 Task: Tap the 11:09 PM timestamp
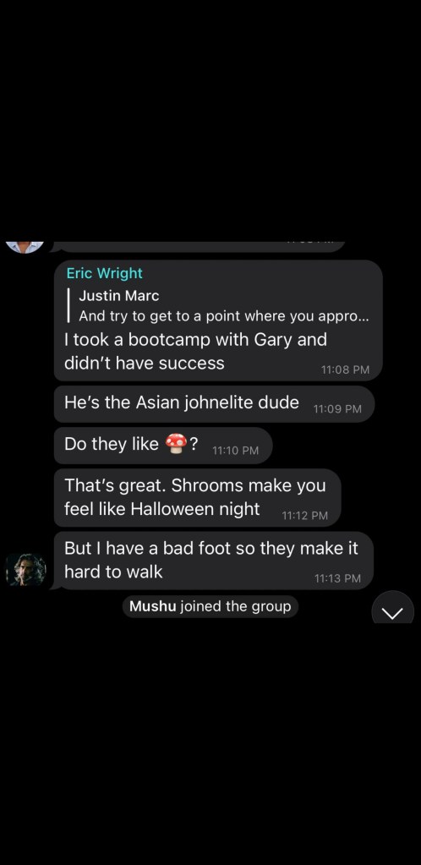pos(337,408)
